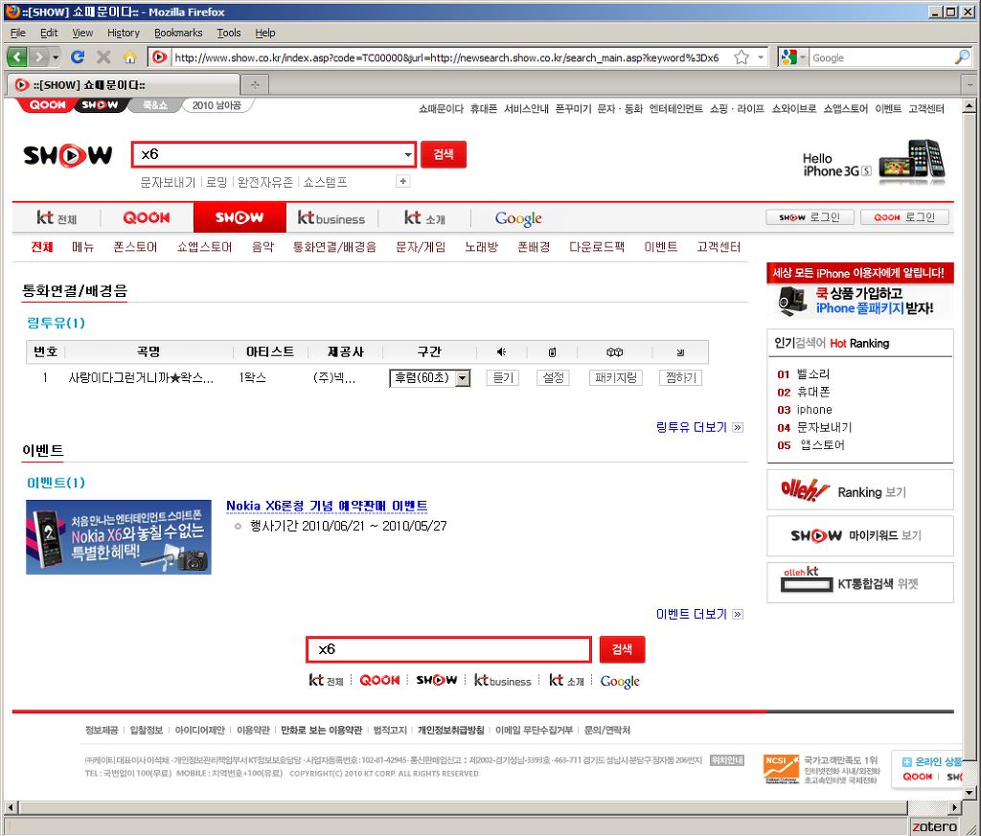Screen dimensions: 981x836
Task: Bookmark this page with star icon
Action: click(741, 57)
